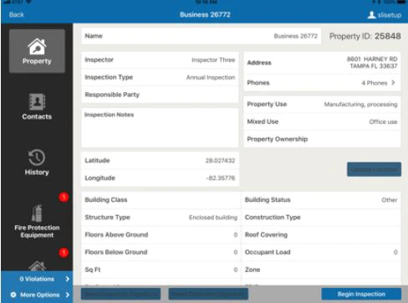Go Back using top bar link
The height and width of the screenshot is (303, 408).
[17, 14]
